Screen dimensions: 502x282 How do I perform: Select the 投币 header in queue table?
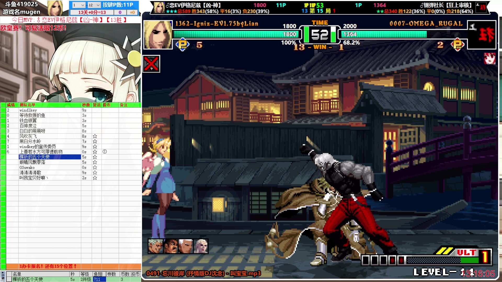(x=107, y=105)
